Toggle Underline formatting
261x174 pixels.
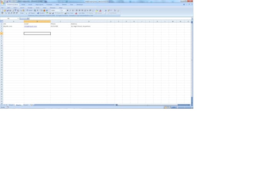[x=73, y=10]
